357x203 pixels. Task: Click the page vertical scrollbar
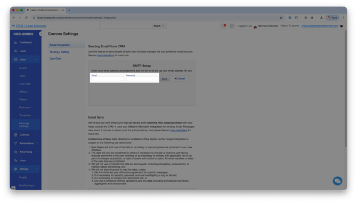click(x=346, y=89)
